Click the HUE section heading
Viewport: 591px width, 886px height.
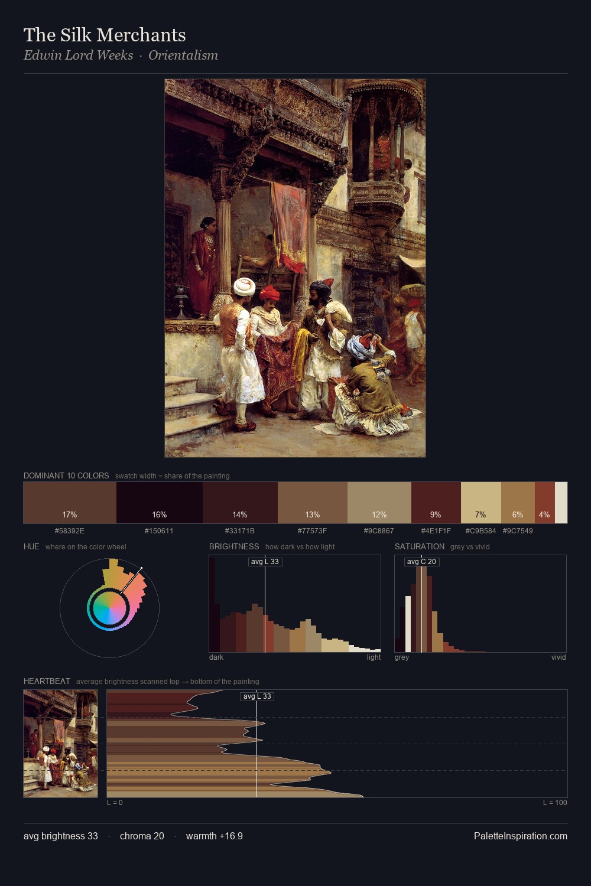click(x=31, y=546)
